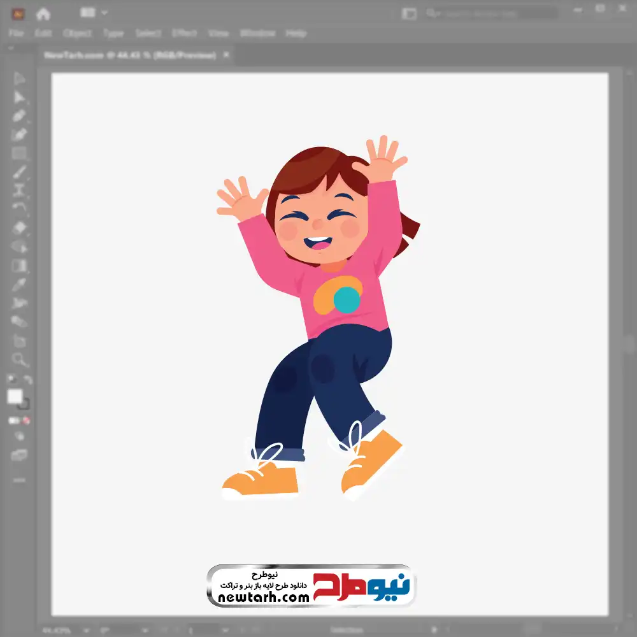Swap fill and stroke colors

[28, 380]
